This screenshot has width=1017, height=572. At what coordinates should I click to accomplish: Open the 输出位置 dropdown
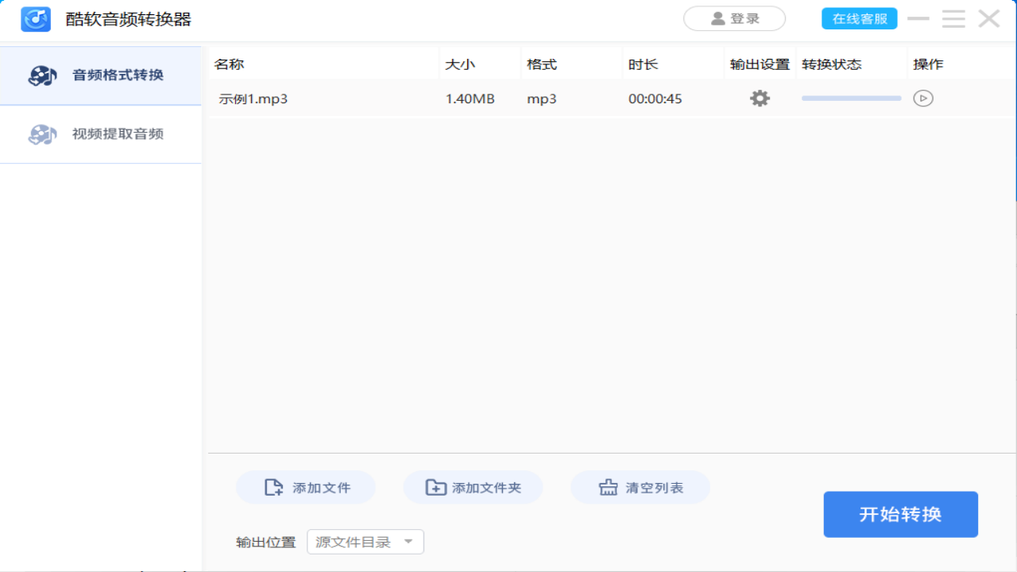[365, 541]
